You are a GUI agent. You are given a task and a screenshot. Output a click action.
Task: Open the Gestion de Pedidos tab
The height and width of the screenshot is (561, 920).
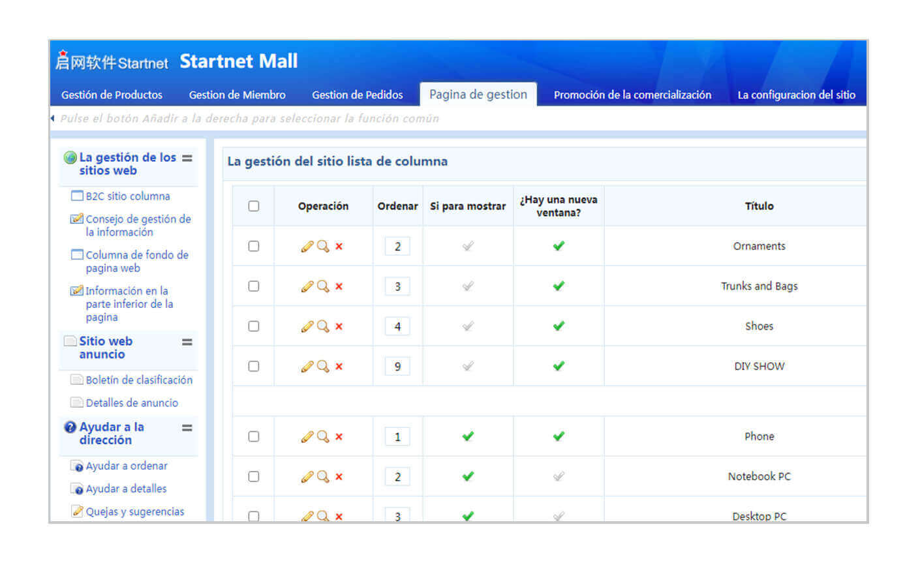tap(357, 95)
